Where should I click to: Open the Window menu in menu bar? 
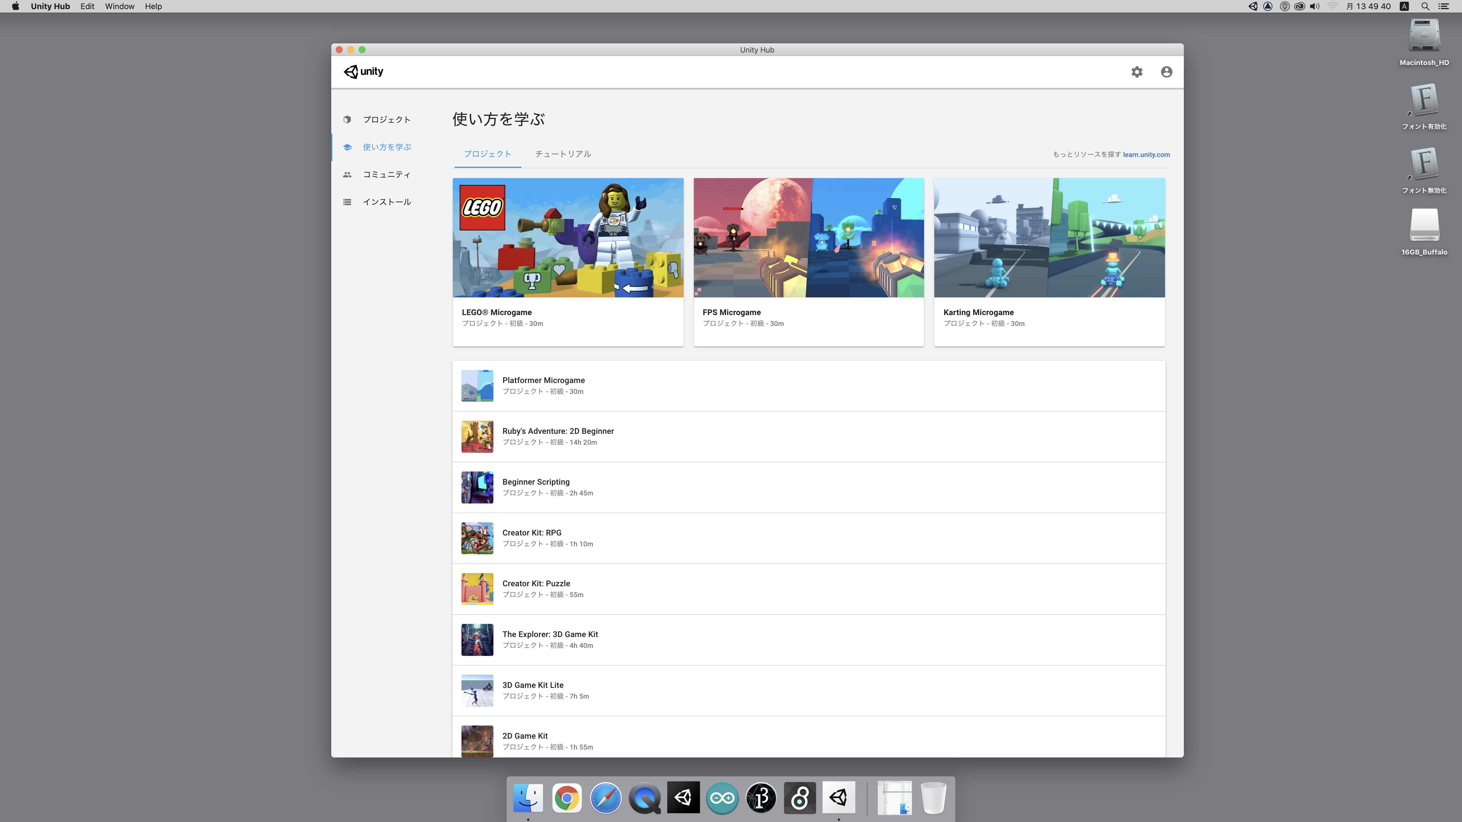[x=119, y=6]
